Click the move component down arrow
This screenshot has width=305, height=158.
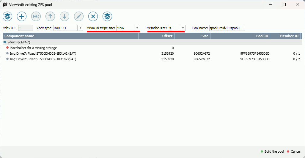pyautogui.click(x=65, y=16)
